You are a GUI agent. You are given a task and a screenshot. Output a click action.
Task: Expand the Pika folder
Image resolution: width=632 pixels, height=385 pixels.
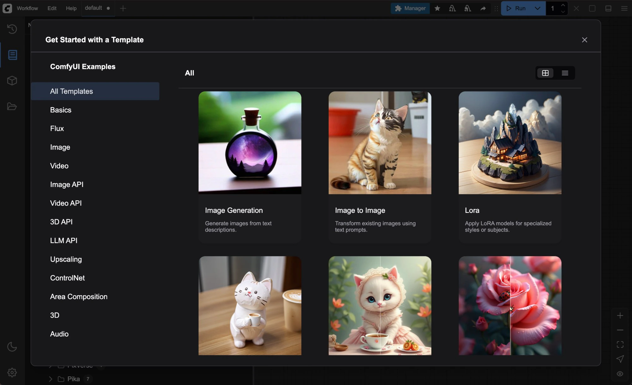(51, 379)
